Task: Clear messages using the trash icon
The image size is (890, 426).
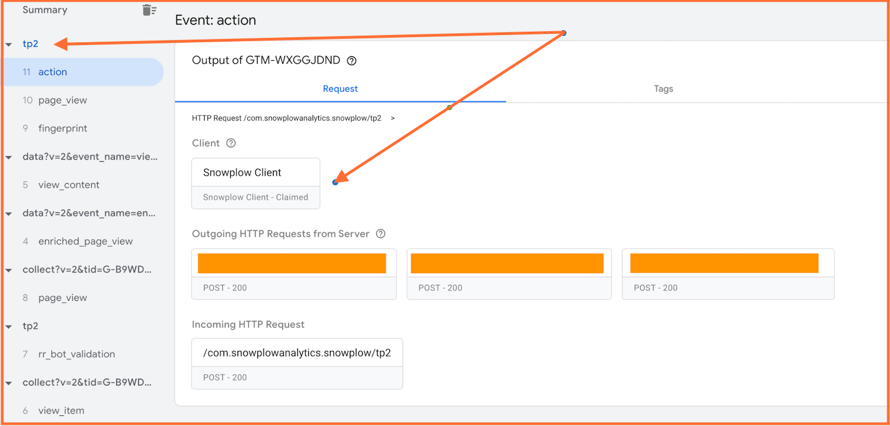Action: tap(149, 9)
